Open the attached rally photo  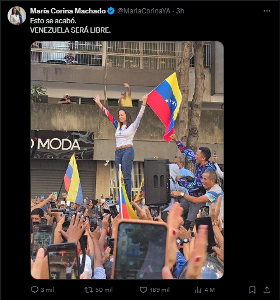127,160
